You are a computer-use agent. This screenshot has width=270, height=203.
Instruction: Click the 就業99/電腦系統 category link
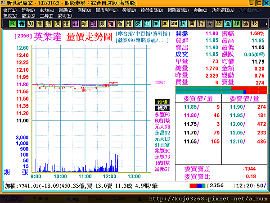(x=142, y=41)
